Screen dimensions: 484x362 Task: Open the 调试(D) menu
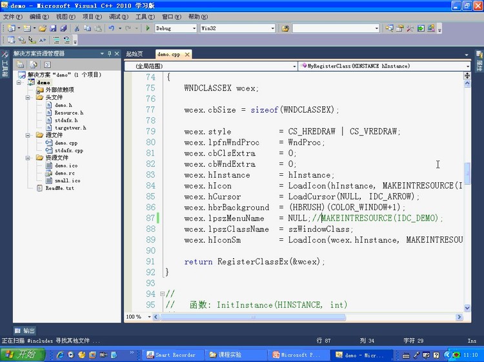[118, 17]
